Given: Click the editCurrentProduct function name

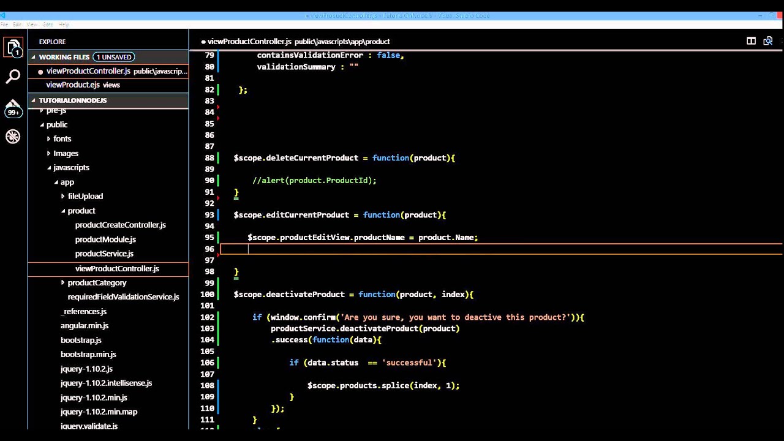Looking at the screenshot, I should [307, 215].
